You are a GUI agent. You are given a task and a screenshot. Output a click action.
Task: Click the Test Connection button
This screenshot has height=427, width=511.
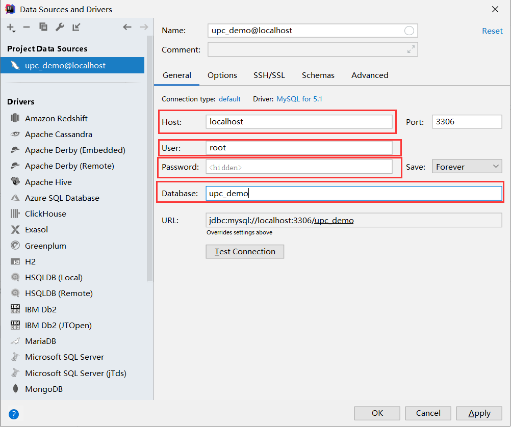[245, 252]
